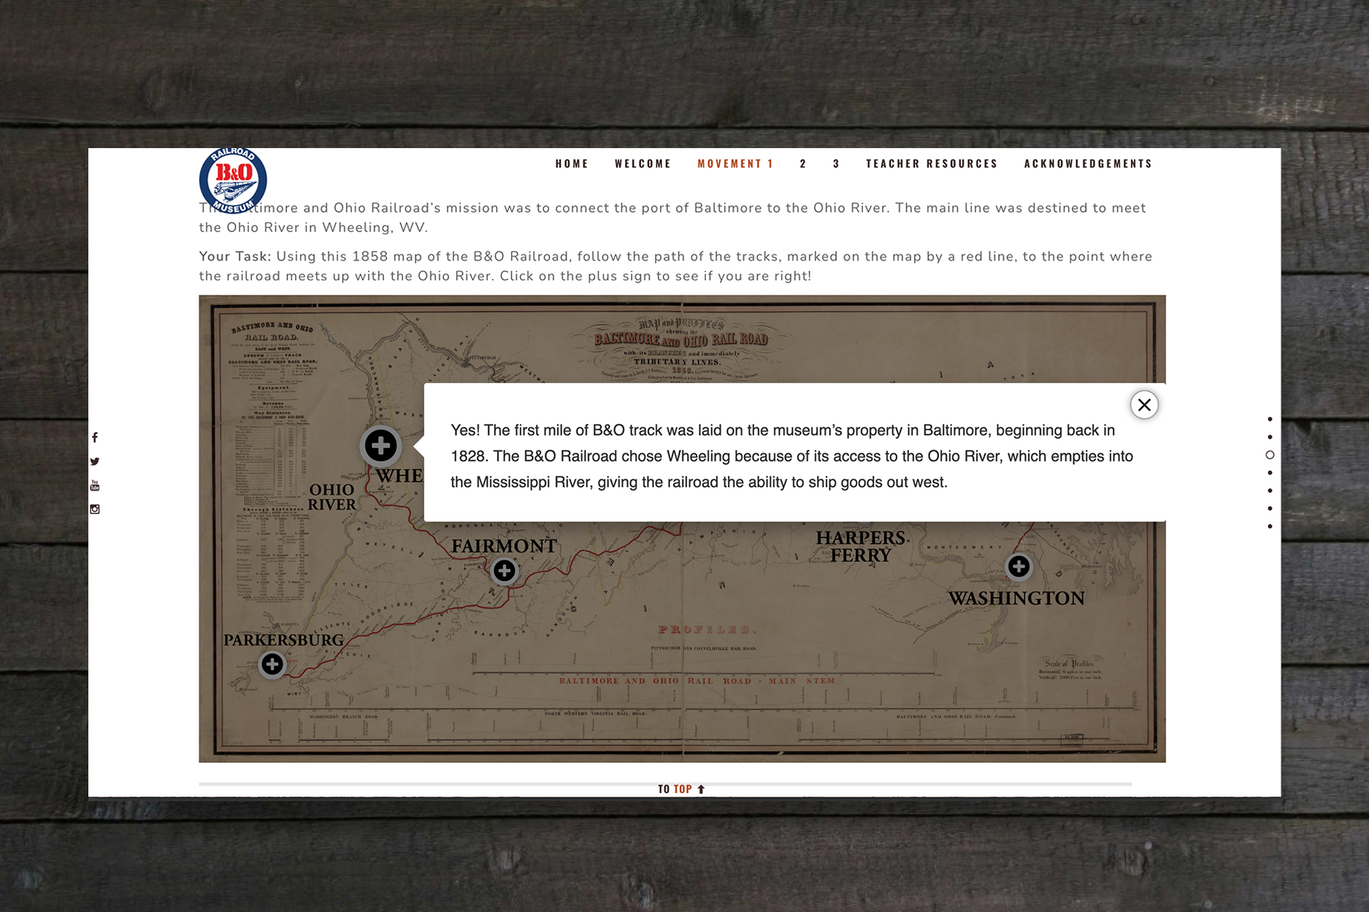Viewport: 1369px width, 912px height.
Task: Click the HARPERS FERRY map label
Action: (861, 546)
